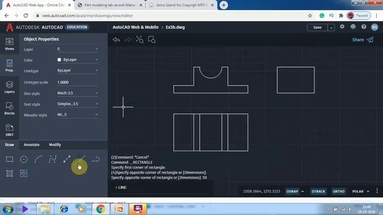Click the Save button
The height and width of the screenshot is (215, 383).
(317, 27)
